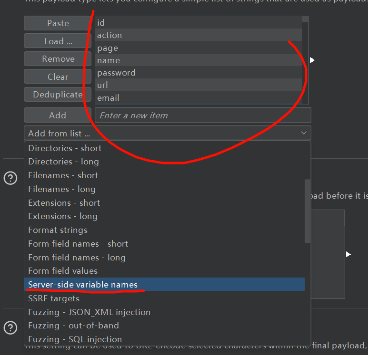Focus the 'Enter a new item' field
Screen dimensions: 368x355
point(203,115)
